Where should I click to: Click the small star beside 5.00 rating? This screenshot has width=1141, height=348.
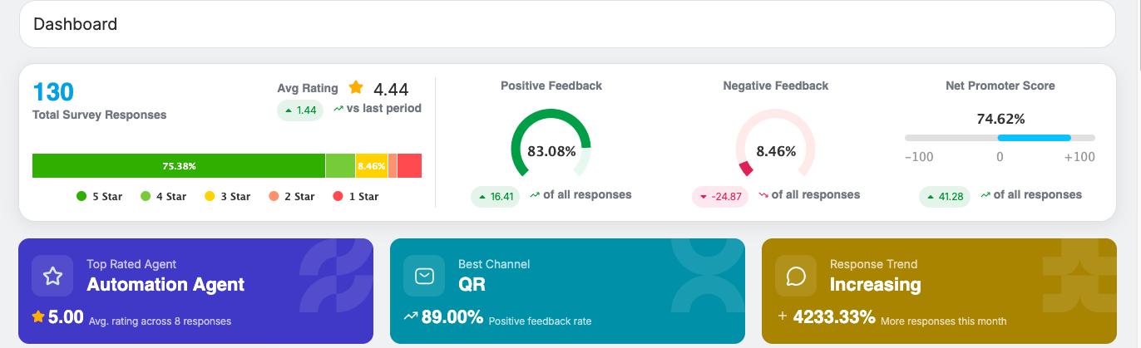[38, 316]
